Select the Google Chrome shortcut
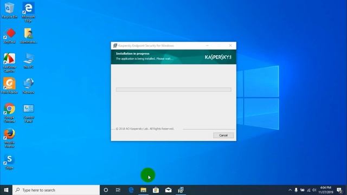The height and width of the screenshot is (195, 347). click(x=9, y=113)
